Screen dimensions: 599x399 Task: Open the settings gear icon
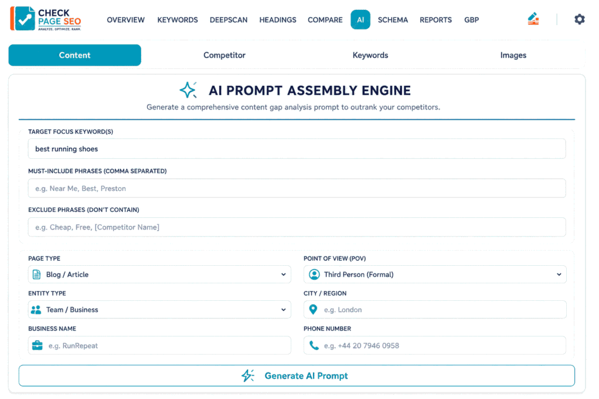point(579,19)
